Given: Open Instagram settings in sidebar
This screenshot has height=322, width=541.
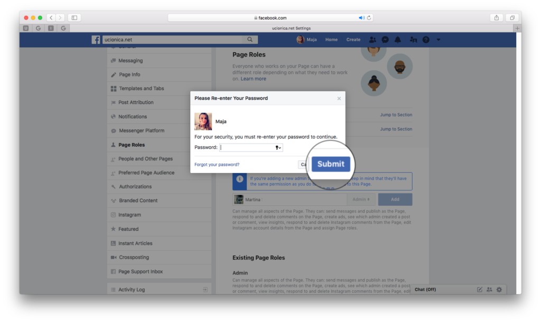Looking at the screenshot, I should pos(129,215).
